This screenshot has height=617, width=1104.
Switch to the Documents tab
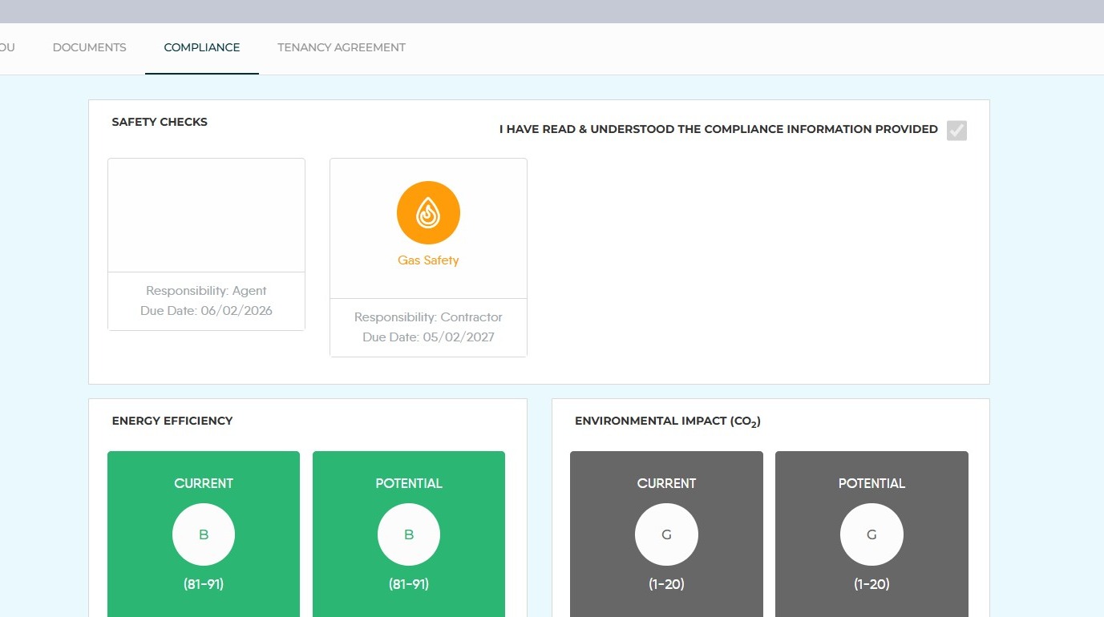[x=90, y=47]
